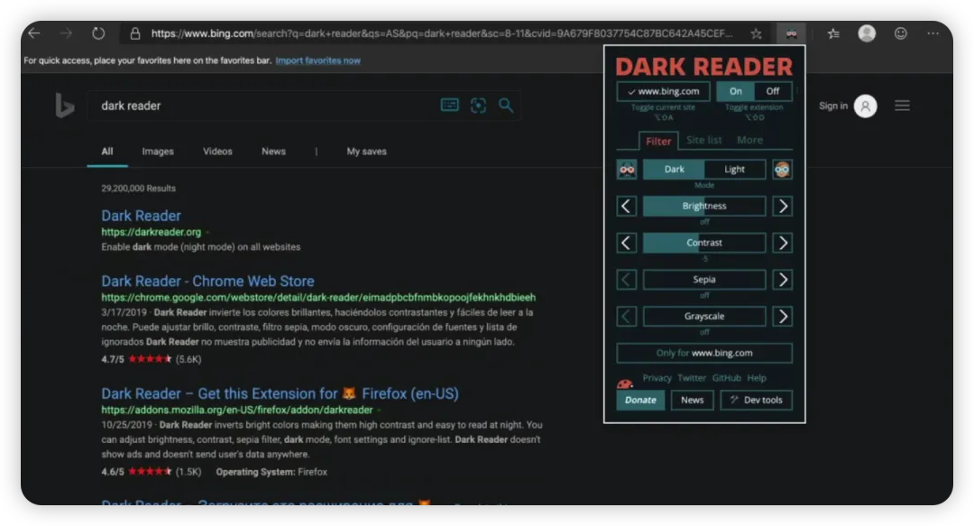
Task: Add page to favorites with star icon
Action: [756, 33]
